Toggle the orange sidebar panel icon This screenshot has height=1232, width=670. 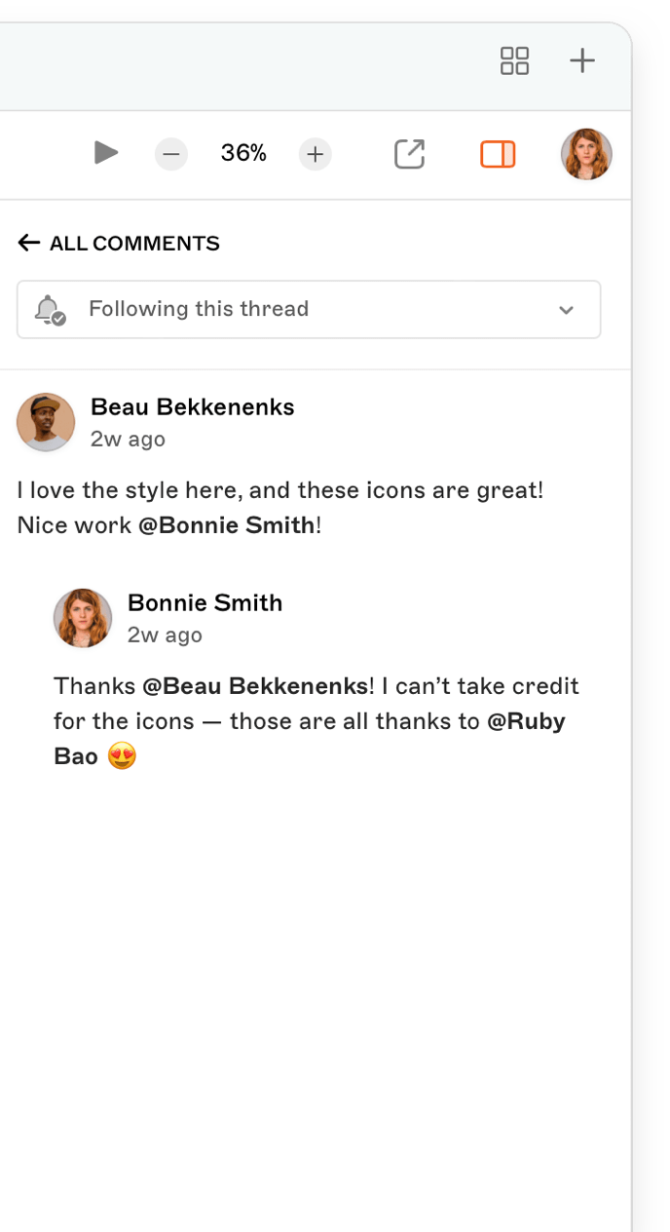click(x=498, y=154)
